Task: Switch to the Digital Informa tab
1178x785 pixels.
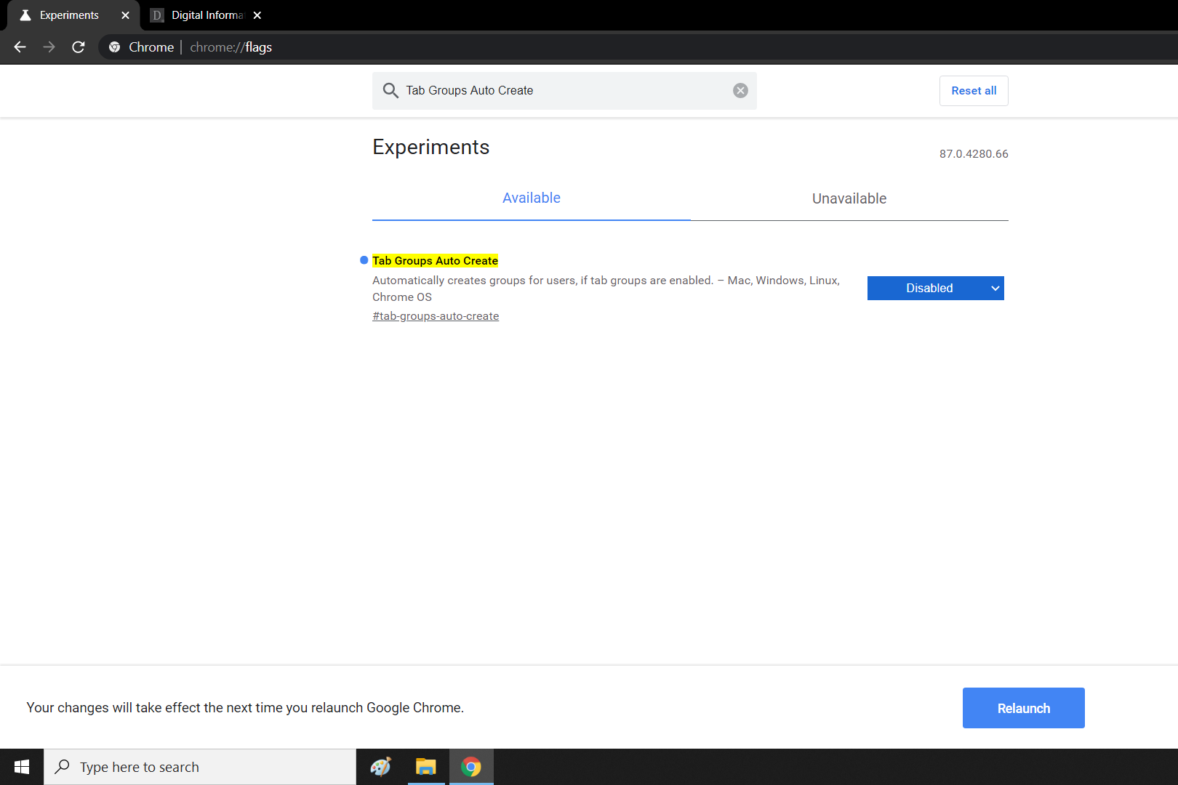Action: click(x=206, y=15)
